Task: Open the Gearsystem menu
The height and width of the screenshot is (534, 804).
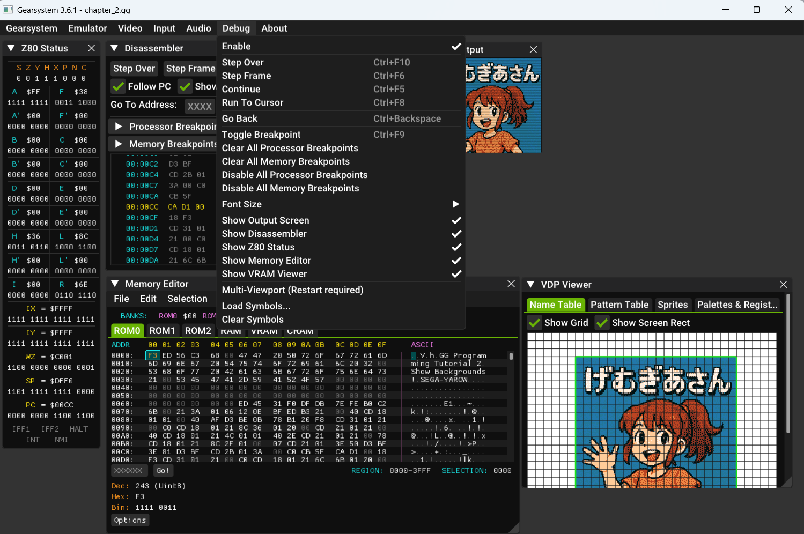Action: click(32, 28)
